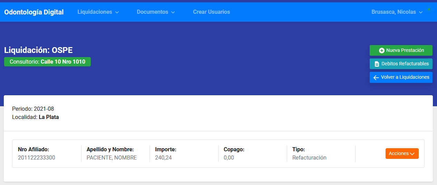Click the plus icon on Nueva Prestación

(x=381, y=51)
